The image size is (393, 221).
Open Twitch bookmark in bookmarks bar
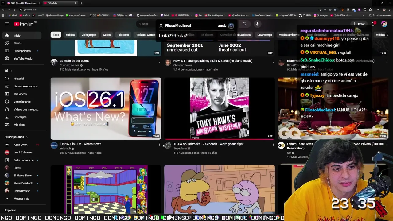[x=165, y=15]
